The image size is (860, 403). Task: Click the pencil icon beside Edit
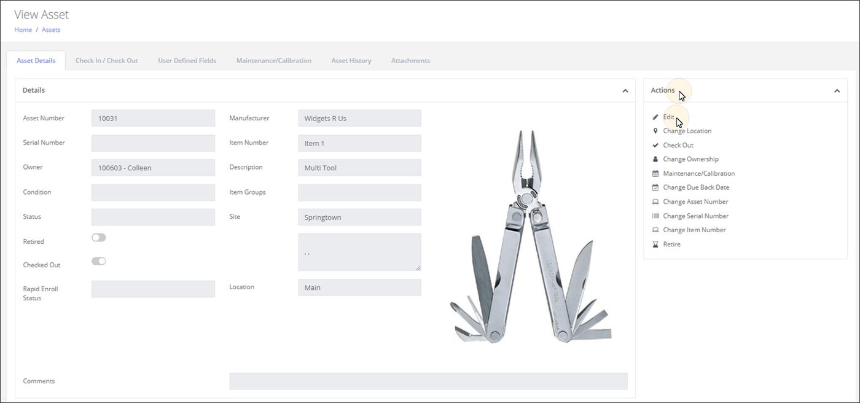point(655,117)
